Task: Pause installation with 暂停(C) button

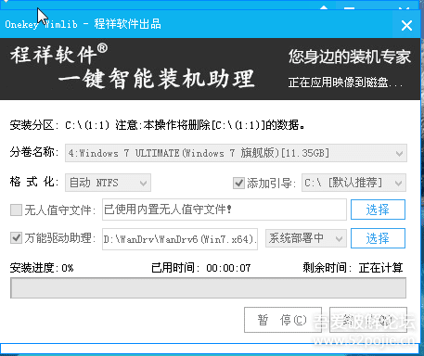Action: 283,320
